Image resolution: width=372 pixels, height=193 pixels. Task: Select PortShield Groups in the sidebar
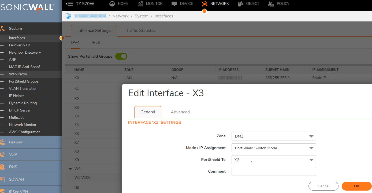[24, 81]
